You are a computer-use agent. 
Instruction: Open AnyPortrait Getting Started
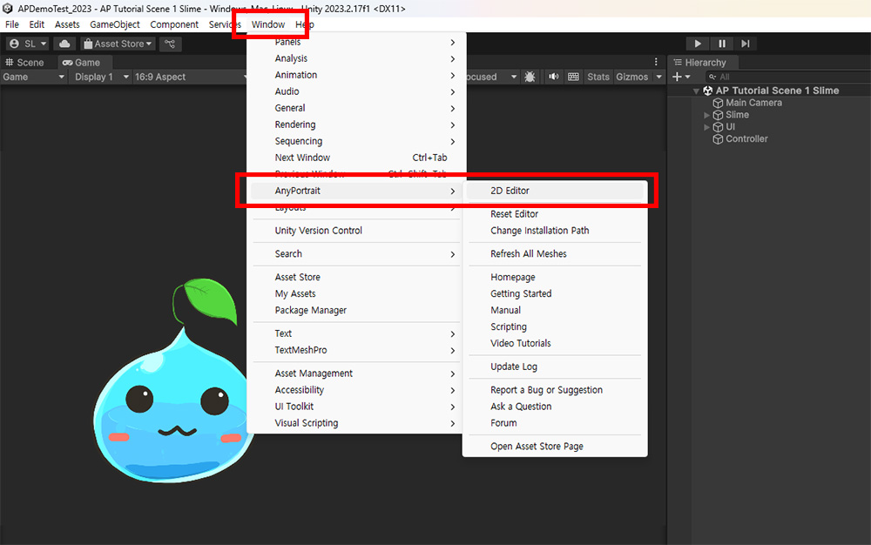tap(555, 293)
